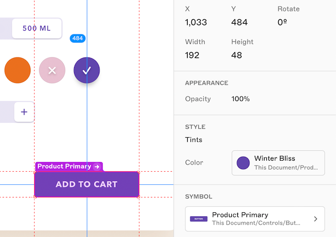Select the purple checked color option
The width and height of the screenshot is (336, 237).
(x=87, y=70)
